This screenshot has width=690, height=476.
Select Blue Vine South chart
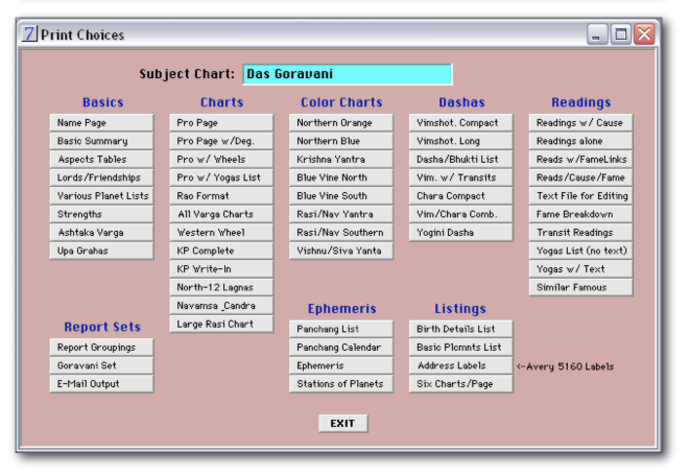[x=341, y=196]
